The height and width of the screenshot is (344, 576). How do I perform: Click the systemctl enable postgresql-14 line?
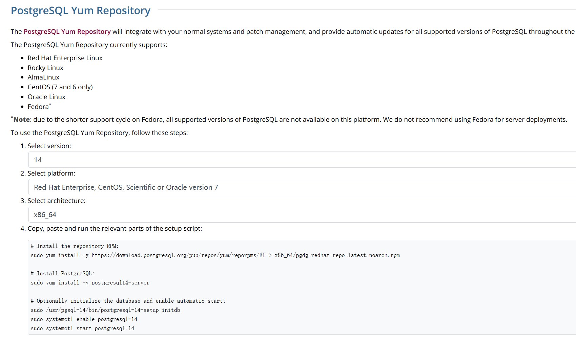pos(84,319)
